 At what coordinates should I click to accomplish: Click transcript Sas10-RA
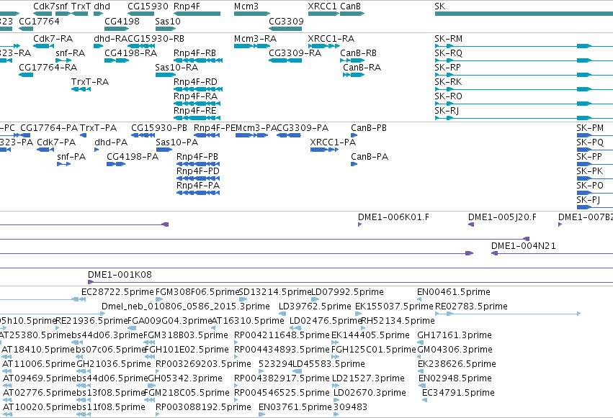click(x=176, y=68)
